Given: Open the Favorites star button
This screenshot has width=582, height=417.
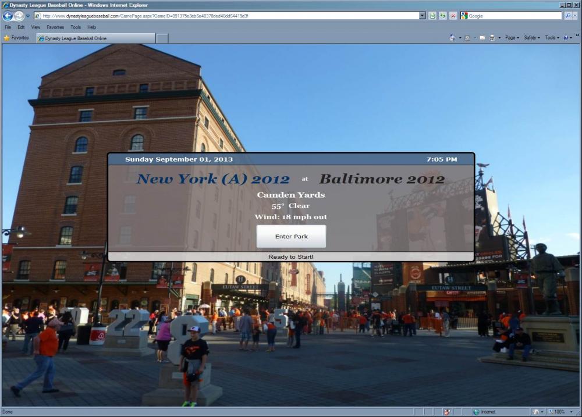Looking at the screenshot, I should [16, 38].
